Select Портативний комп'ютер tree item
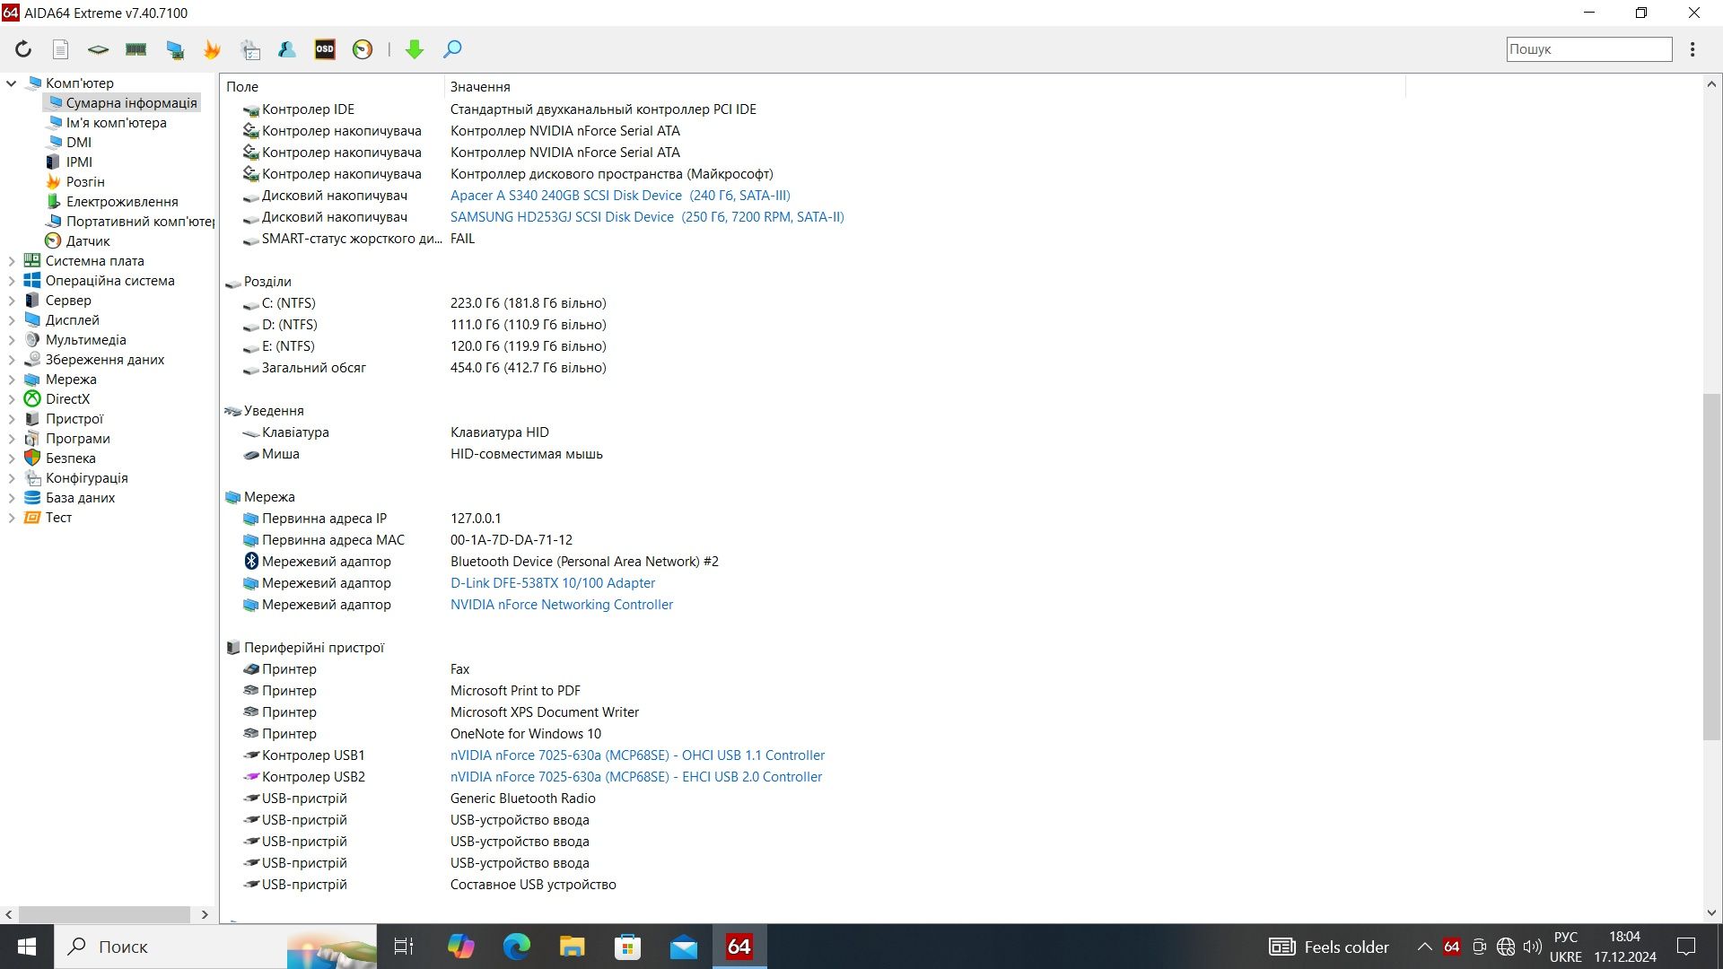1723x969 pixels. (x=140, y=222)
